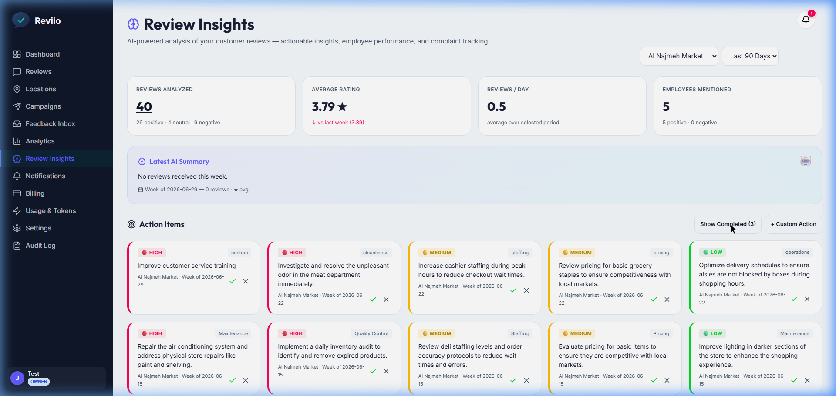Viewport: 836px width, 396px height.
Task: Go to Reviews page
Action: [57, 72]
